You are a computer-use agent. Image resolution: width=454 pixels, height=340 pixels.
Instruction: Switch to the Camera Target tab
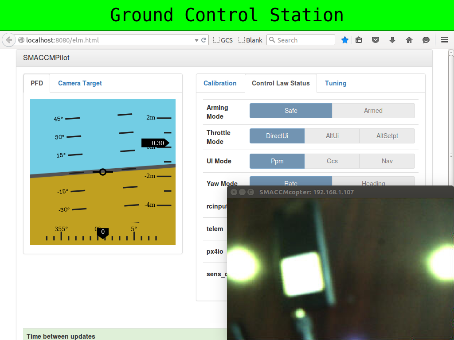[80, 83]
